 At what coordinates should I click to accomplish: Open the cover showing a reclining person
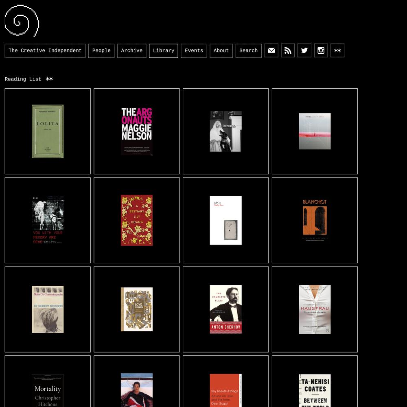(x=137, y=390)
